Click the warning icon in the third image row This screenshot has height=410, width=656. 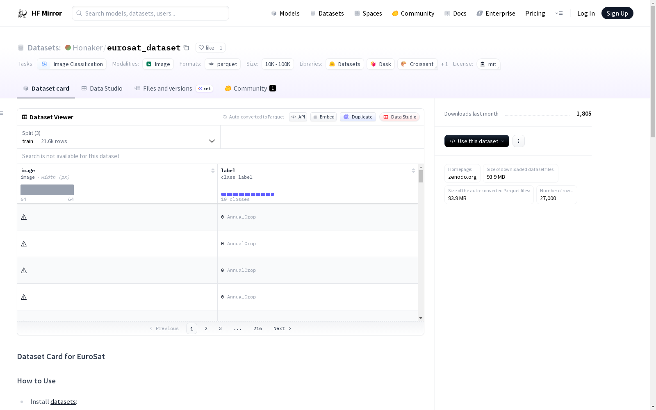24,270
